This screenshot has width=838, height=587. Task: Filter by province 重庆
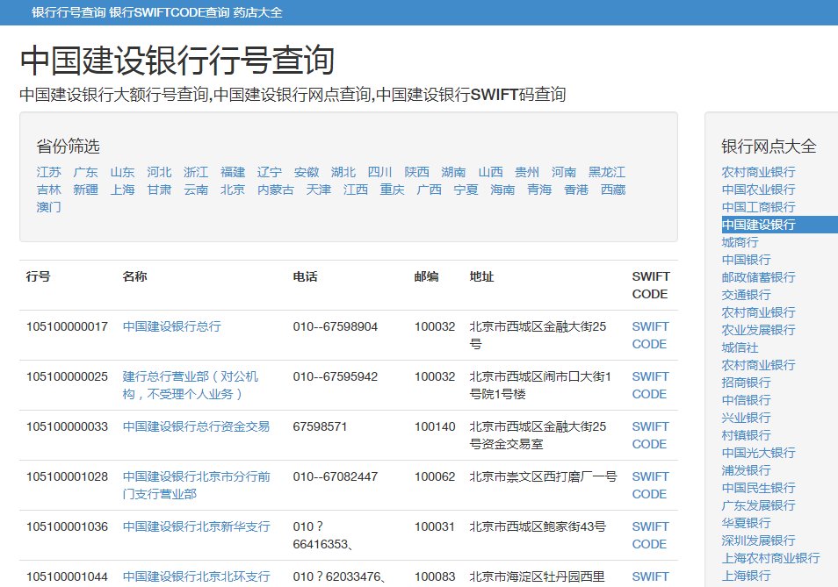click(x=393, y=190)
